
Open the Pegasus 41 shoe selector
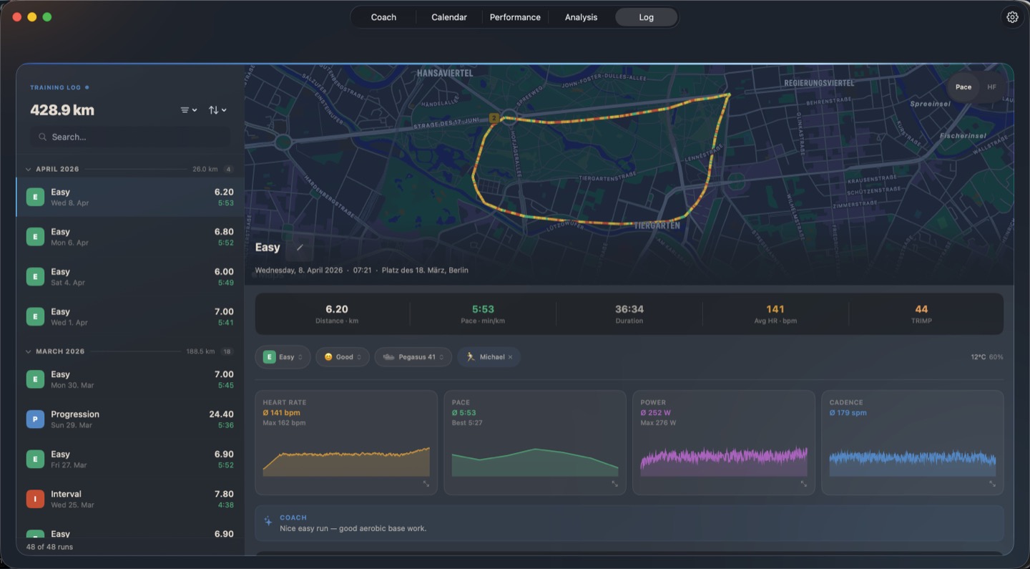pyautogui.click(x=413, y=356)
